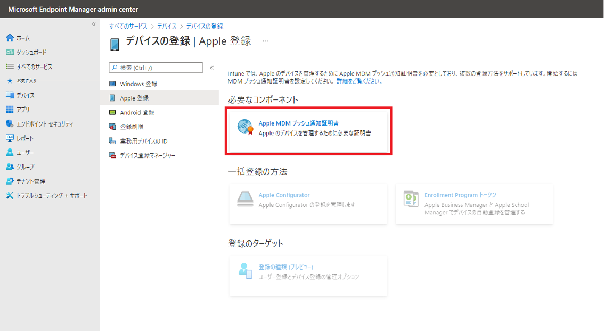Image resolution: width=605 pixels, height=332 pixels.
Task: Click the 検索 (Ctrl+/) search field
Action: 156,68
